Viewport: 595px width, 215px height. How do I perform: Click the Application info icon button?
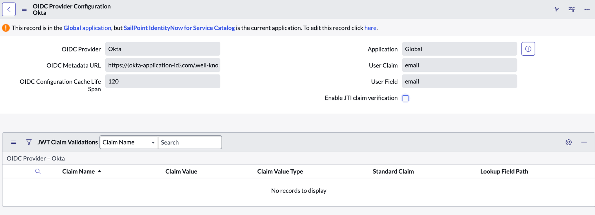coord(528,49)
